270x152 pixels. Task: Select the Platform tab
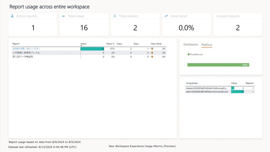[x=207, y=45]
